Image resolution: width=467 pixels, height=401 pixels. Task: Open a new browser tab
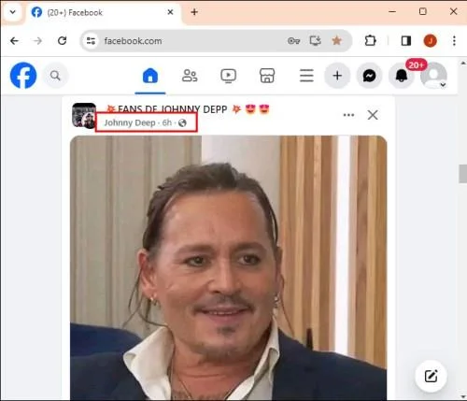tap(194, 12)
